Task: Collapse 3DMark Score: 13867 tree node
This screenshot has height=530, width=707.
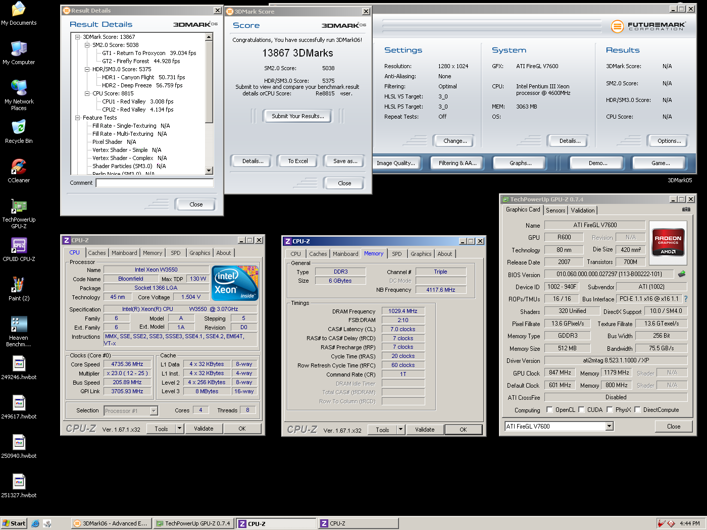Action: pos(77,37)
